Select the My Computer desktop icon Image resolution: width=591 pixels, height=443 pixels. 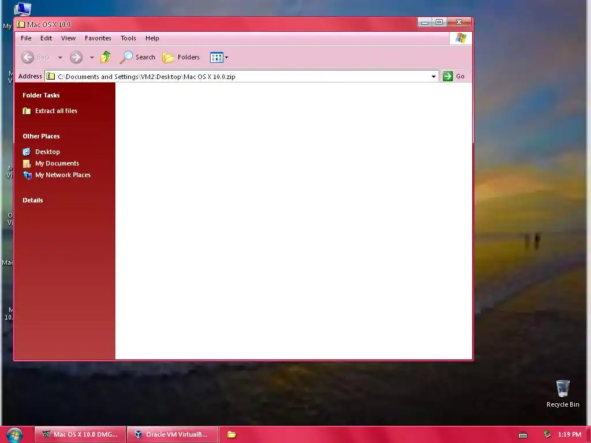pyautogui.click(x=22, y=8)
